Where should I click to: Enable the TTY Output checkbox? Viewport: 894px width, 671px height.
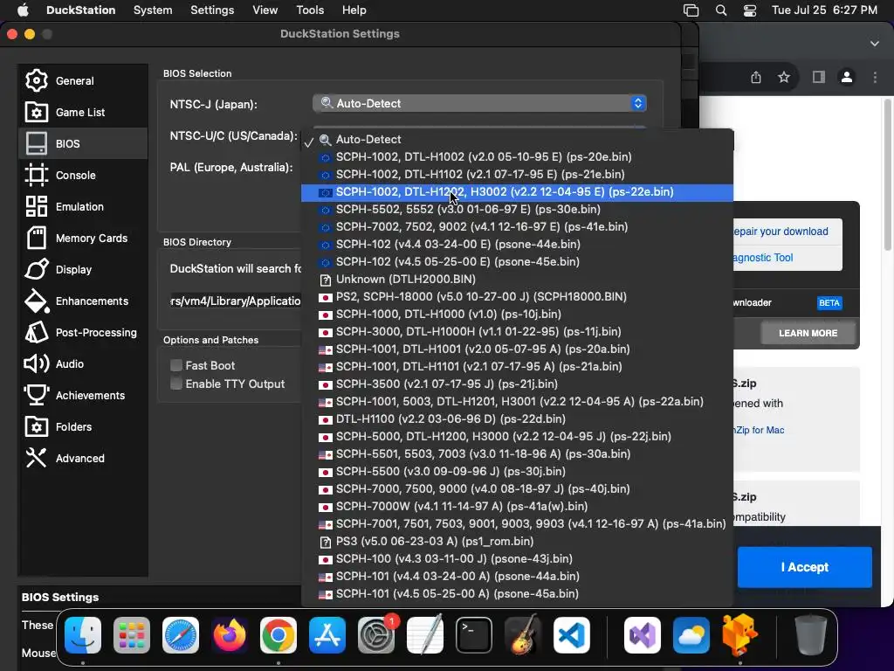pos(176,384)
